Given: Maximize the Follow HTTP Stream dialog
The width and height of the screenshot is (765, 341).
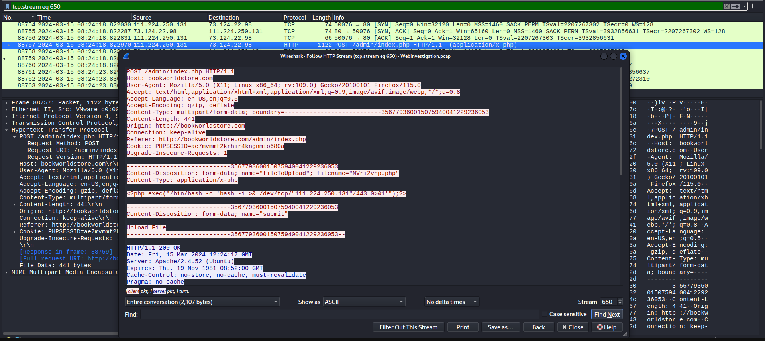Looking at the screenshot, I should click(614, 56).
